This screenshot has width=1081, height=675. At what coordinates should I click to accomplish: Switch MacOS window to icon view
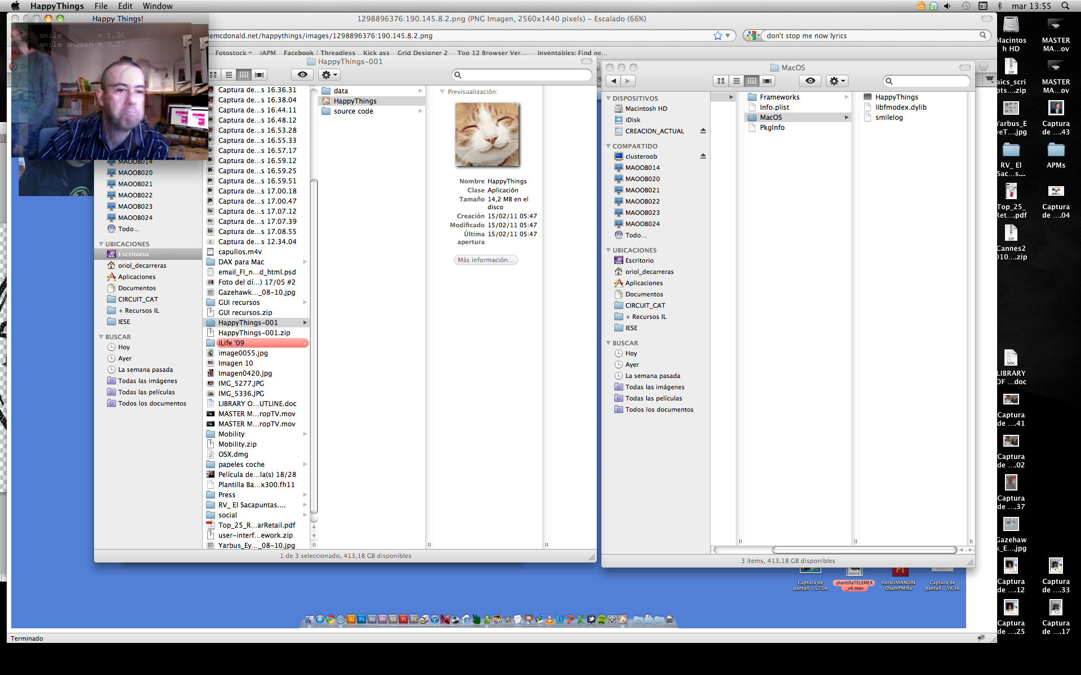pos(721,81)
